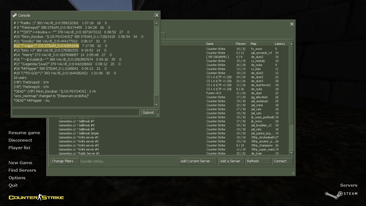The image size is (366, 206).
Task: Open Find Servers from main menu
Action: pyautogui.click(x=22, y=170)
